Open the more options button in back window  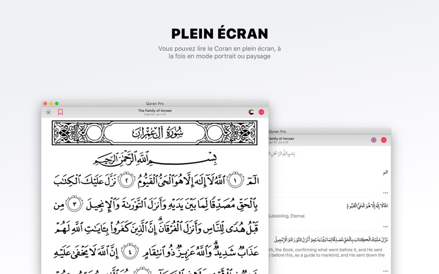tap(384, 140)
